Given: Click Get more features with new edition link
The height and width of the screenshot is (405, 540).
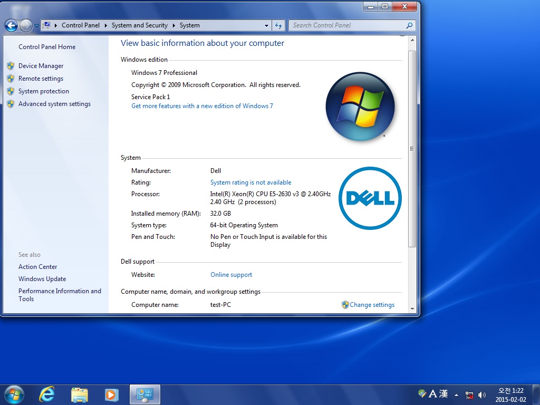Looking at the screenshot, I should (x=202, y=106).
